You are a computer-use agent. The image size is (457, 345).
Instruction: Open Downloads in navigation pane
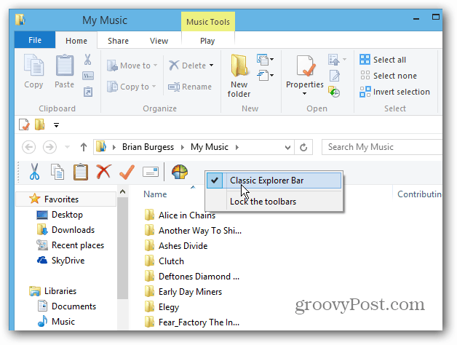click(x=66, y=230)
